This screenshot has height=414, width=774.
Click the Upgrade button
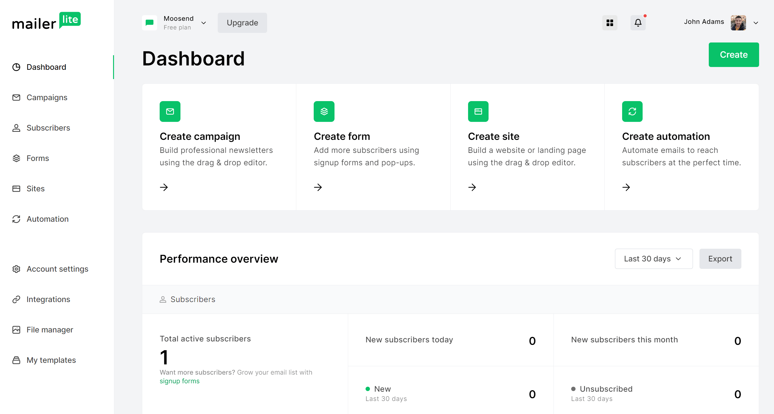[242, 23]
